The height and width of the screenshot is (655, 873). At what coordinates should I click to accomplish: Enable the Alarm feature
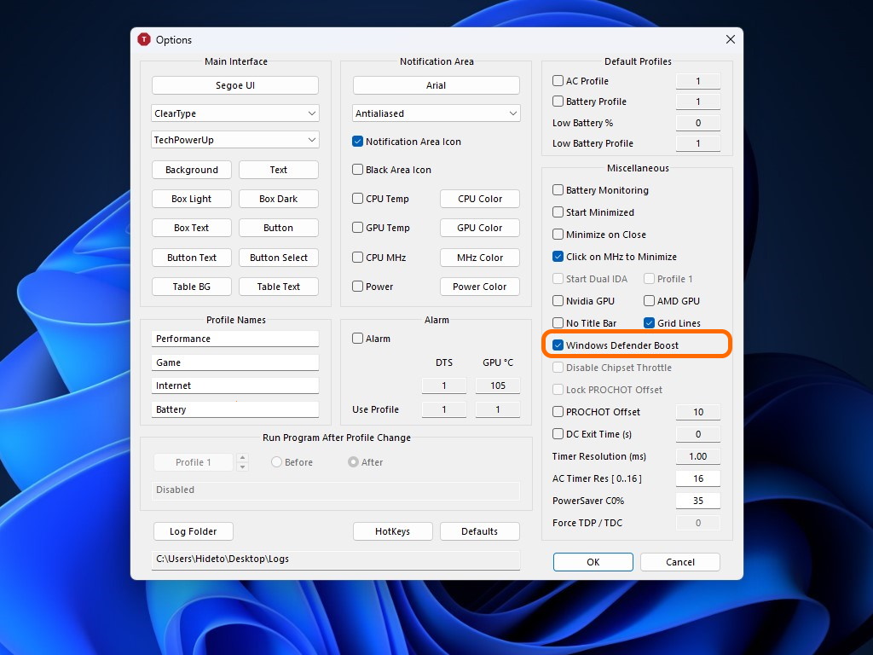[x=358, y=338]
